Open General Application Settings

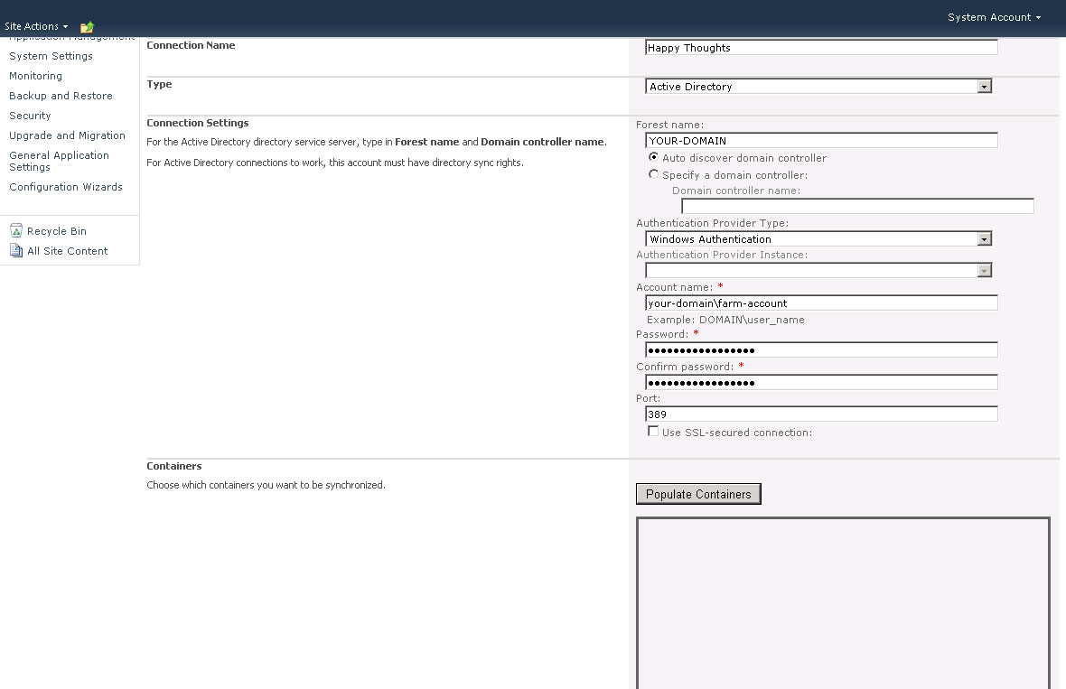[59, 161]
